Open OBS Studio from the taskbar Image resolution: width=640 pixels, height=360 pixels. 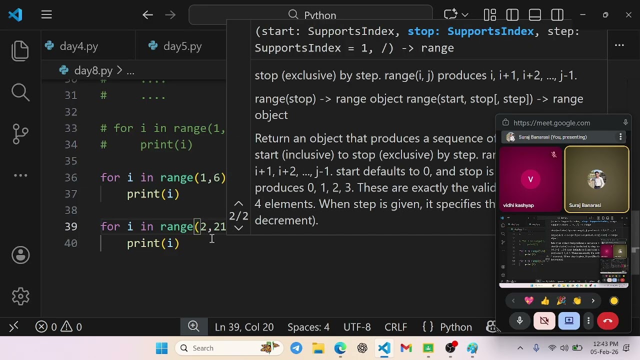pos(450,348)
